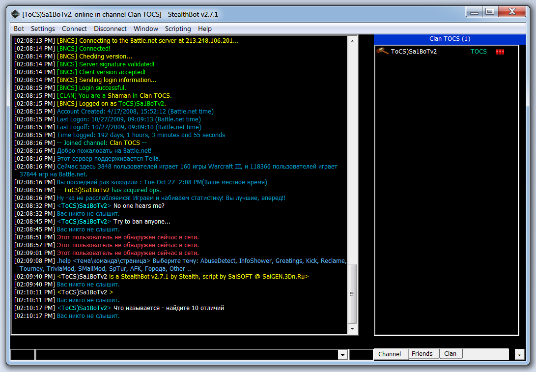The width and height of the screenshot is (536, 372).
Task: Click the 'Try to ban anyone...' message
Action: tap(92, 222)
